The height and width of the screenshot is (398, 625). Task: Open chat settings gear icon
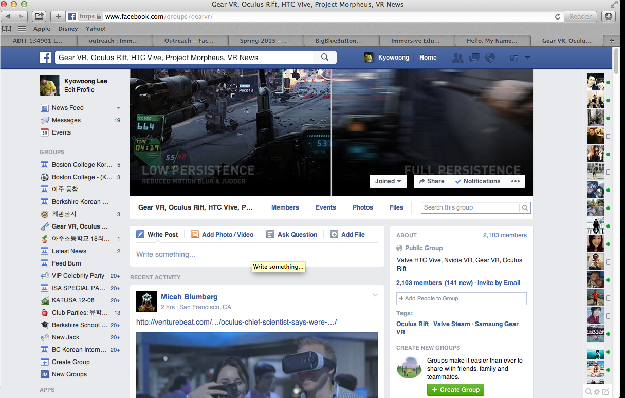[597, 392]
